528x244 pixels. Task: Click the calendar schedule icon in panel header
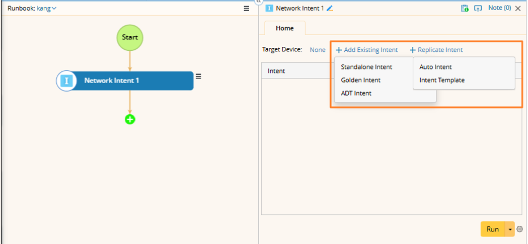[x=465, y=9]
